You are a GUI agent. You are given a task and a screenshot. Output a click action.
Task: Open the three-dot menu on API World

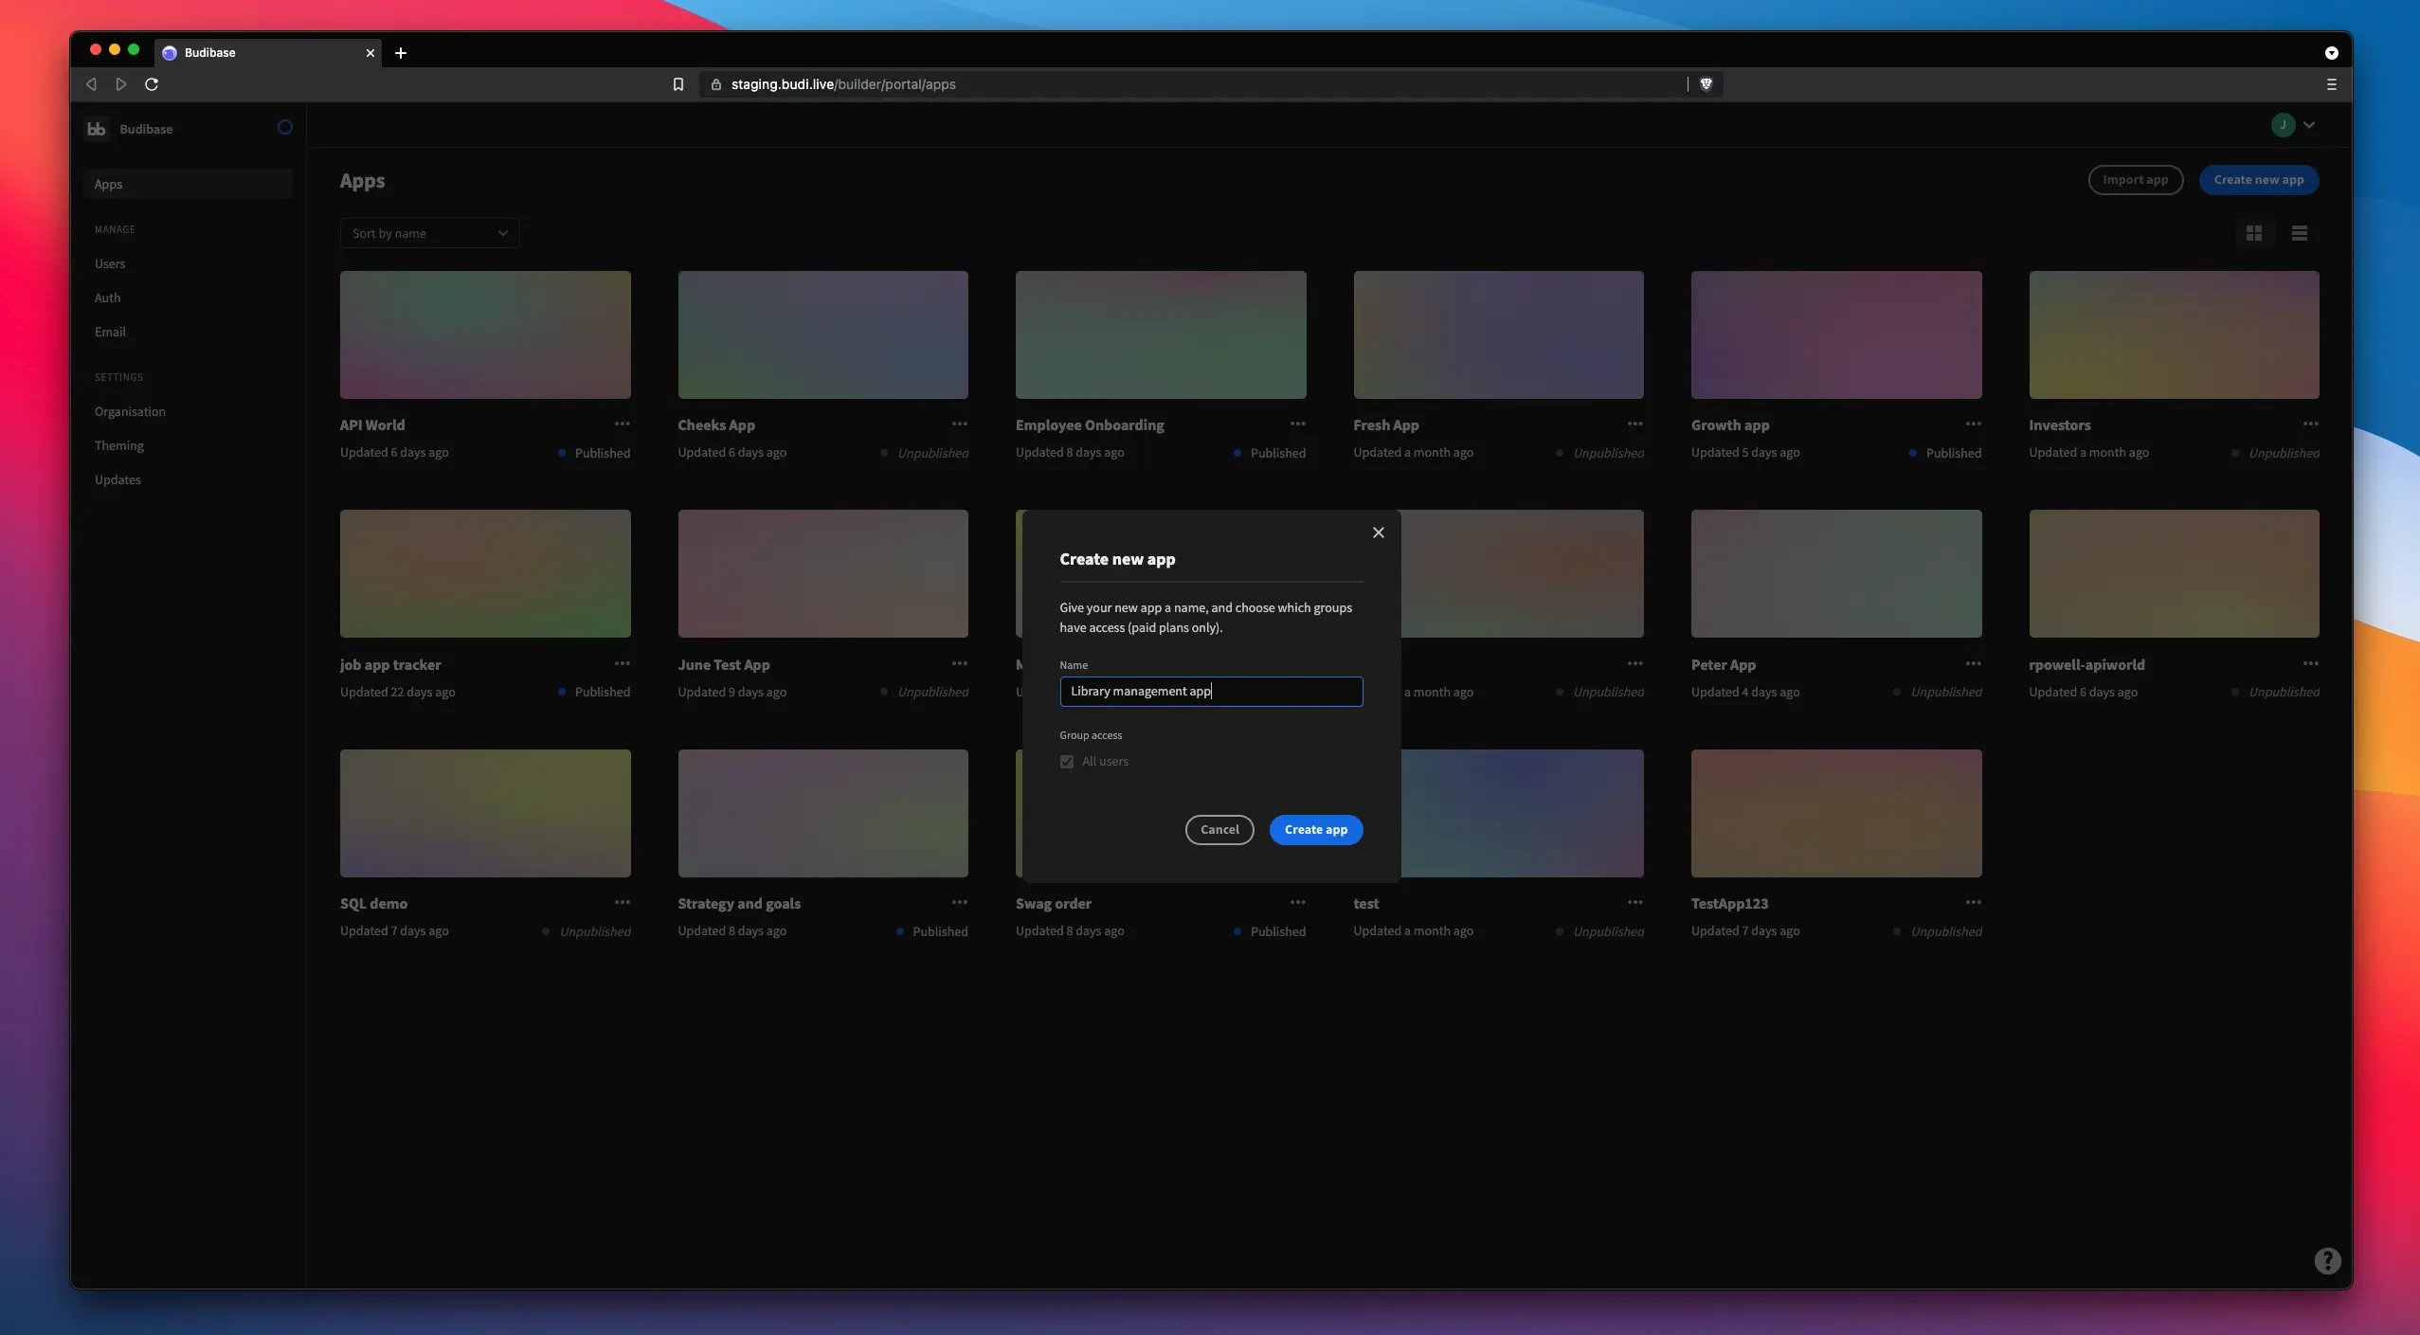click(x=622, y=424)
